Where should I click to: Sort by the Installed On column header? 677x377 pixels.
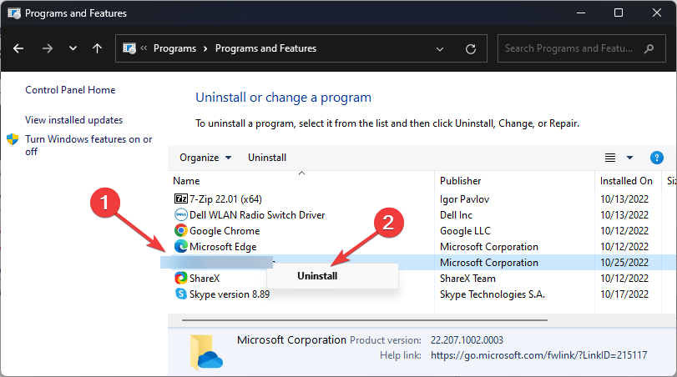[626, 181]
